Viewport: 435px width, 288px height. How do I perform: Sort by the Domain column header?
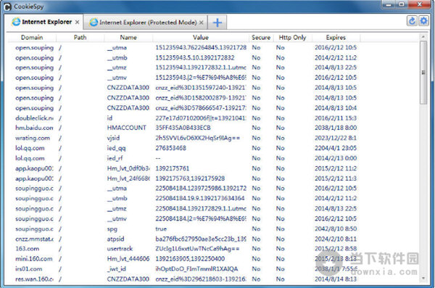(x=32, y=38)
